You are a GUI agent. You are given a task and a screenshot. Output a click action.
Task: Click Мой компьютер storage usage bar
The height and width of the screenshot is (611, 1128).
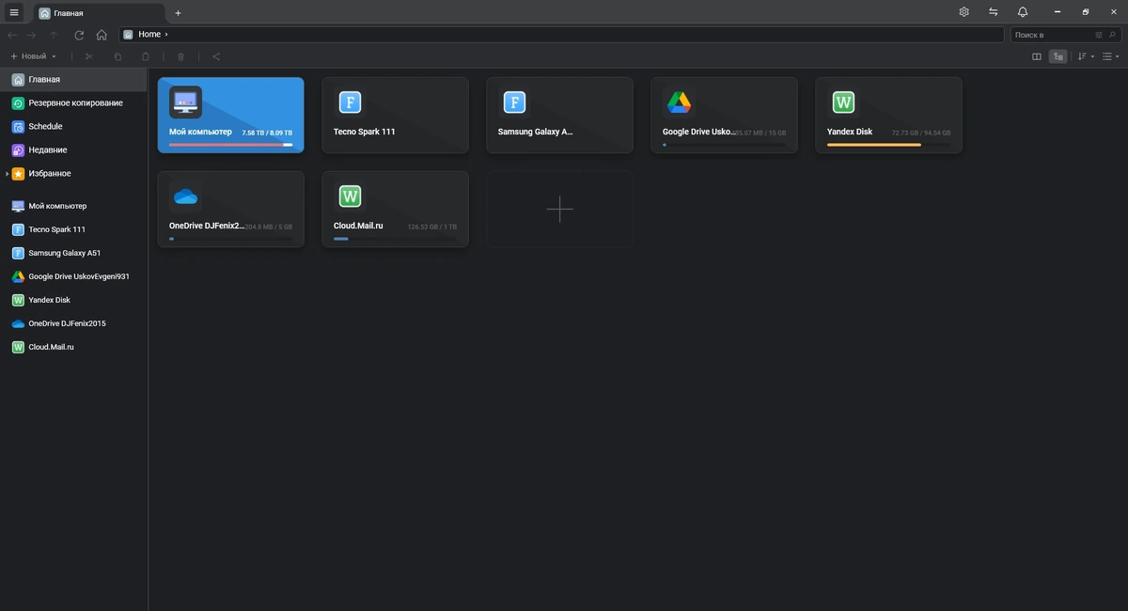tap(230, 145)
